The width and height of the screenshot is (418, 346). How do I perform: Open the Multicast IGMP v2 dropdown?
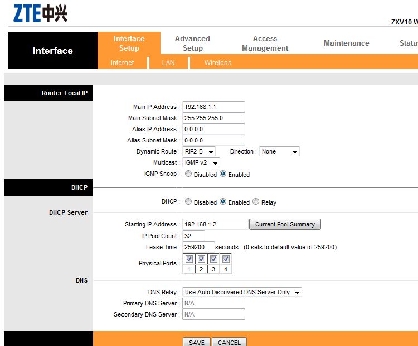point(201,162)
